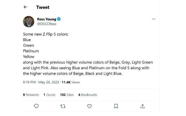
Task: Click the back arrow icon
Action: click(26, 7)
